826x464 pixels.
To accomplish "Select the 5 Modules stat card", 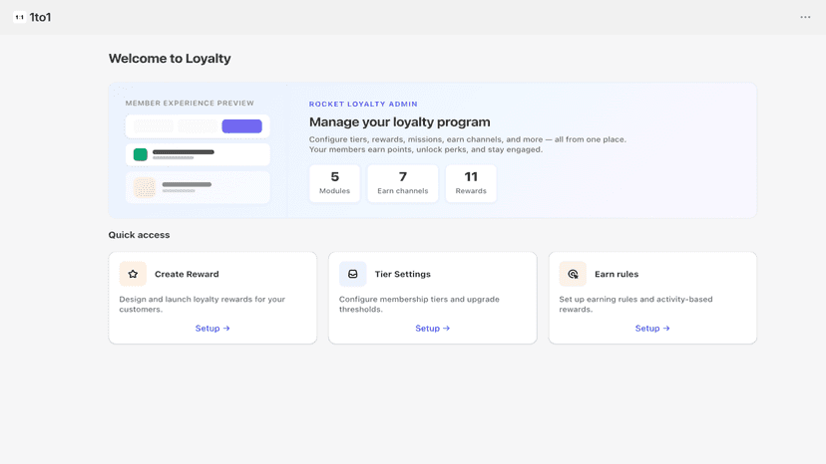I will click(x=334, y=183).
